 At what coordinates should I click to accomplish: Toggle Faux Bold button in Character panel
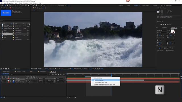[160, 48]
